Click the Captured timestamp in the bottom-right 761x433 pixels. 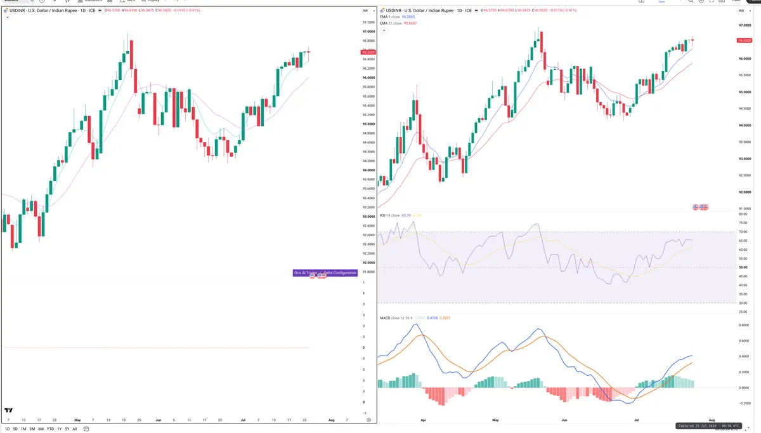click(x=708, y=426)
